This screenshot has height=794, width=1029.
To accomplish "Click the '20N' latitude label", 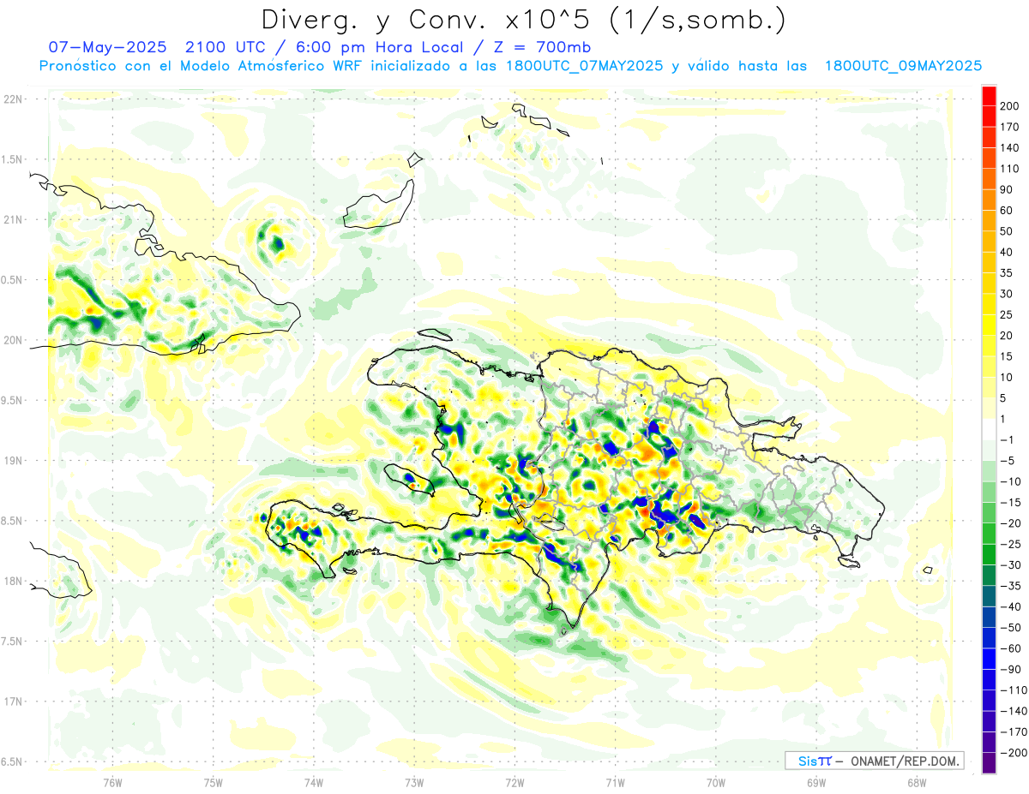I will pos(12,340).
